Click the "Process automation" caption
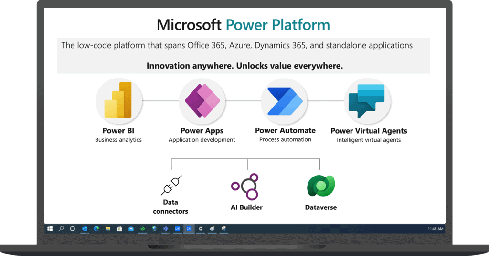 tap(285, 139)
